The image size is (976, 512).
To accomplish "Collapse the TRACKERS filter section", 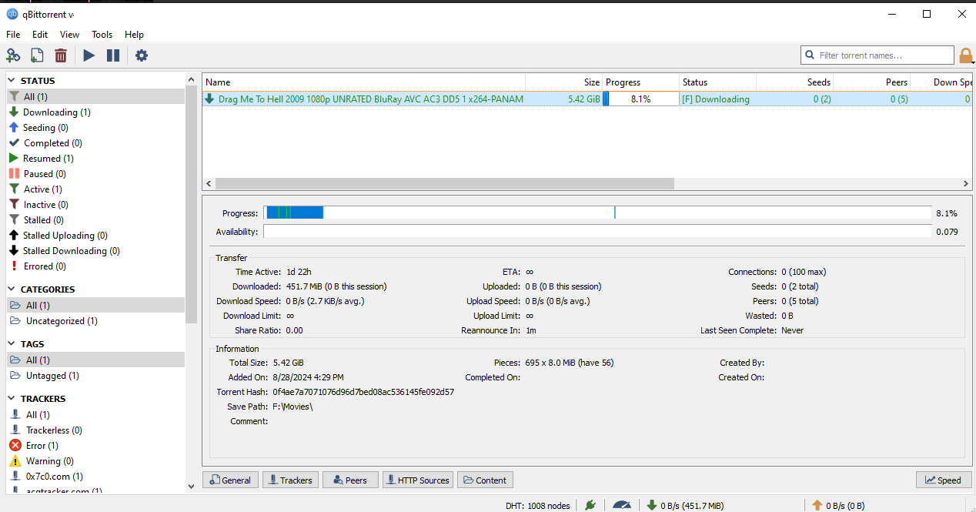I will pos(12,399).
